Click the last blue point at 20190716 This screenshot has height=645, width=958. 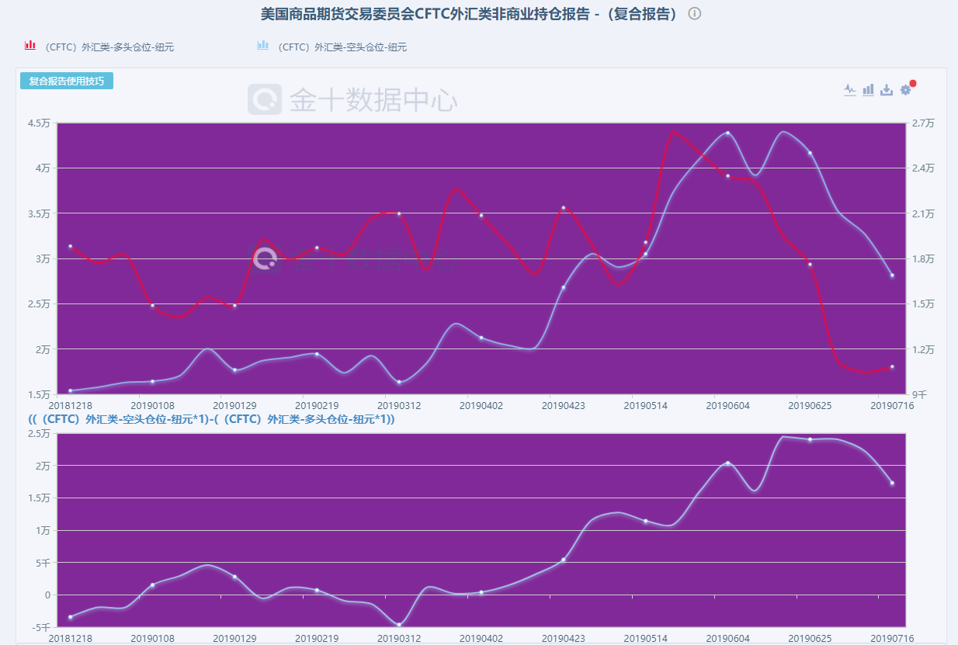point(892,276)
